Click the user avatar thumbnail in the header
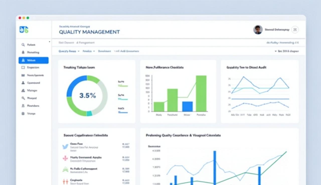The width and height of the screenshot is (321, 185). pos(258,29)
